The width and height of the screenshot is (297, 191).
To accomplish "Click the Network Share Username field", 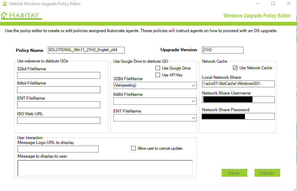I will [x=238, y=100].
